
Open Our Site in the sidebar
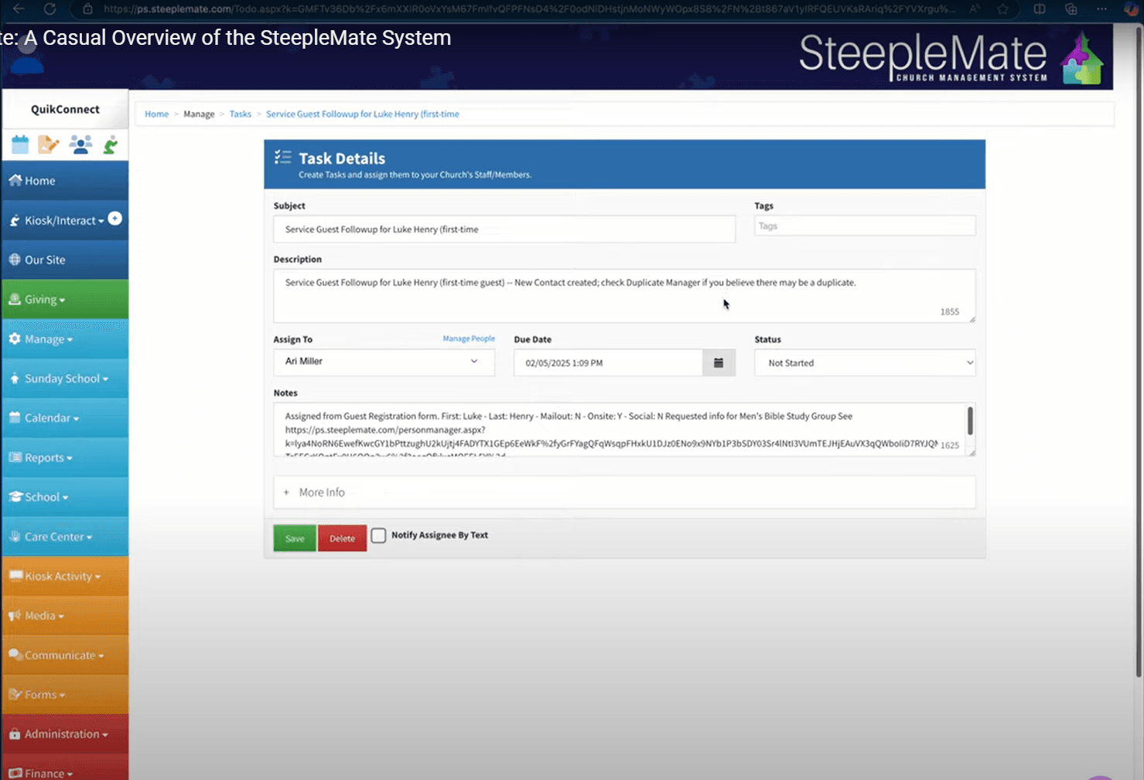pos(65,260)
